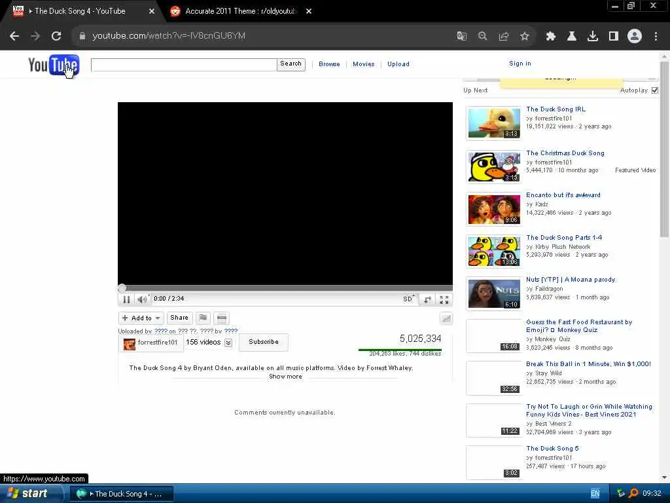Viewport: 670px width, 503px height.
Task: Click The Duck Song 4 taskbar item
Action: point(121,494)
